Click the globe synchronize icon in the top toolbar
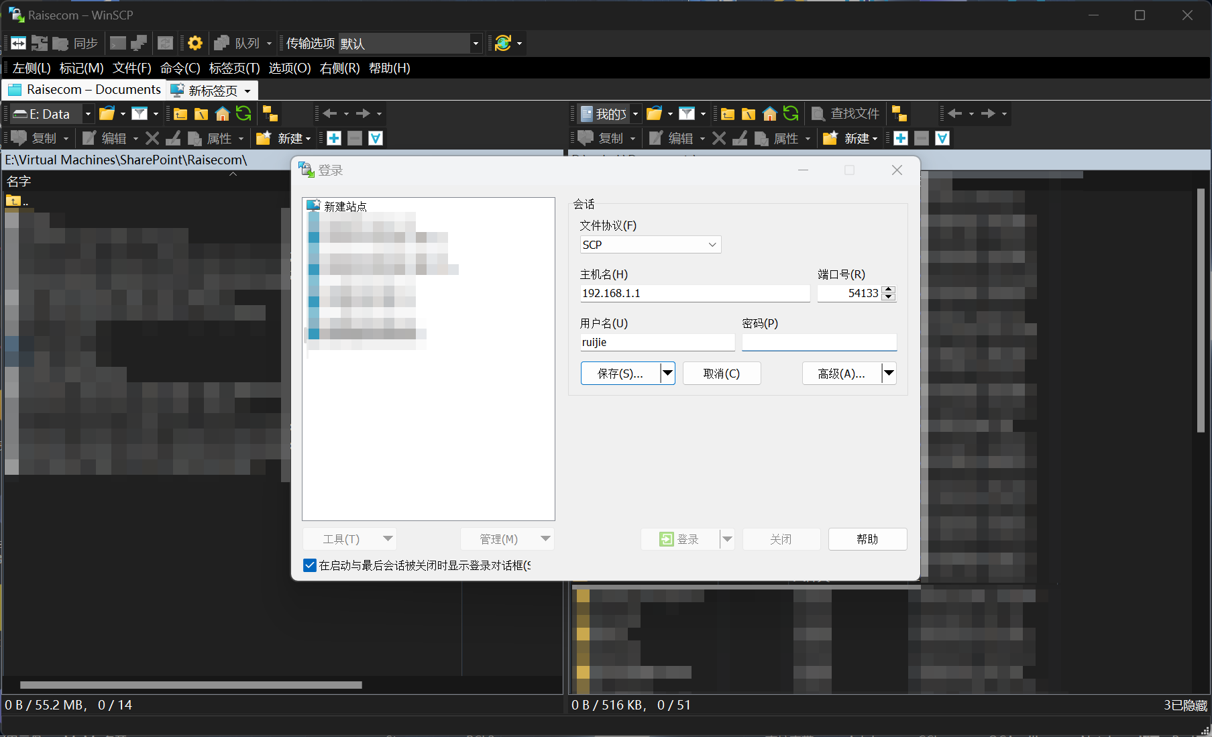This screenshot has height=737, width=1212. pyautogui.click(x=503, y=44)
